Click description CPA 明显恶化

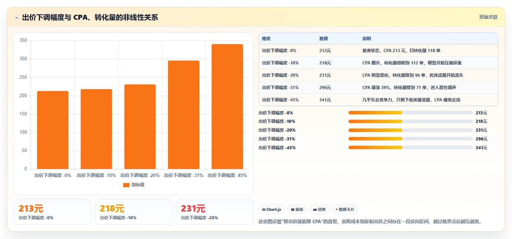tap(413, 75)
